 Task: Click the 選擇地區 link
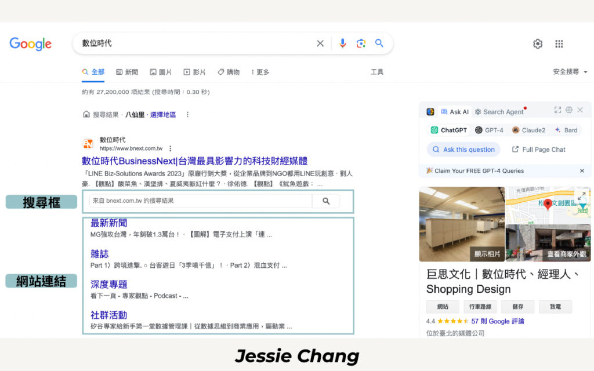(163, 115)
